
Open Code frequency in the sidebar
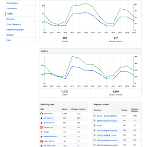[x=13, y=24]
